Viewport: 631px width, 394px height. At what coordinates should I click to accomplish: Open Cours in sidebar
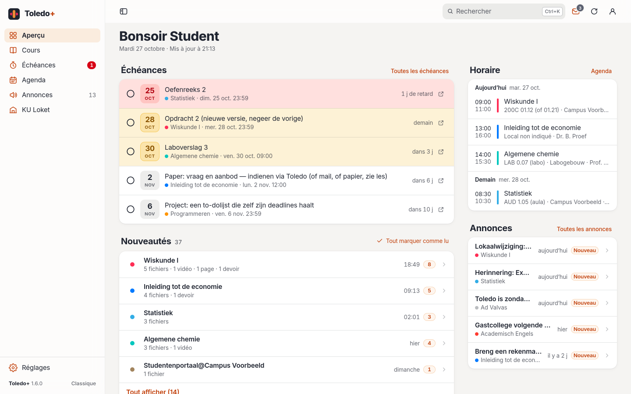(x=52, y=50)
